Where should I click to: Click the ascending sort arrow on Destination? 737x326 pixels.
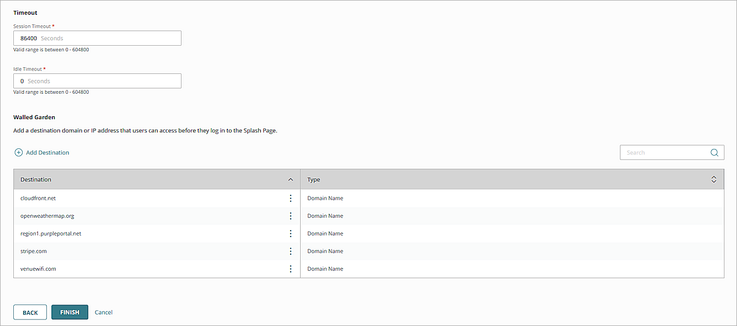coord(291,179)
